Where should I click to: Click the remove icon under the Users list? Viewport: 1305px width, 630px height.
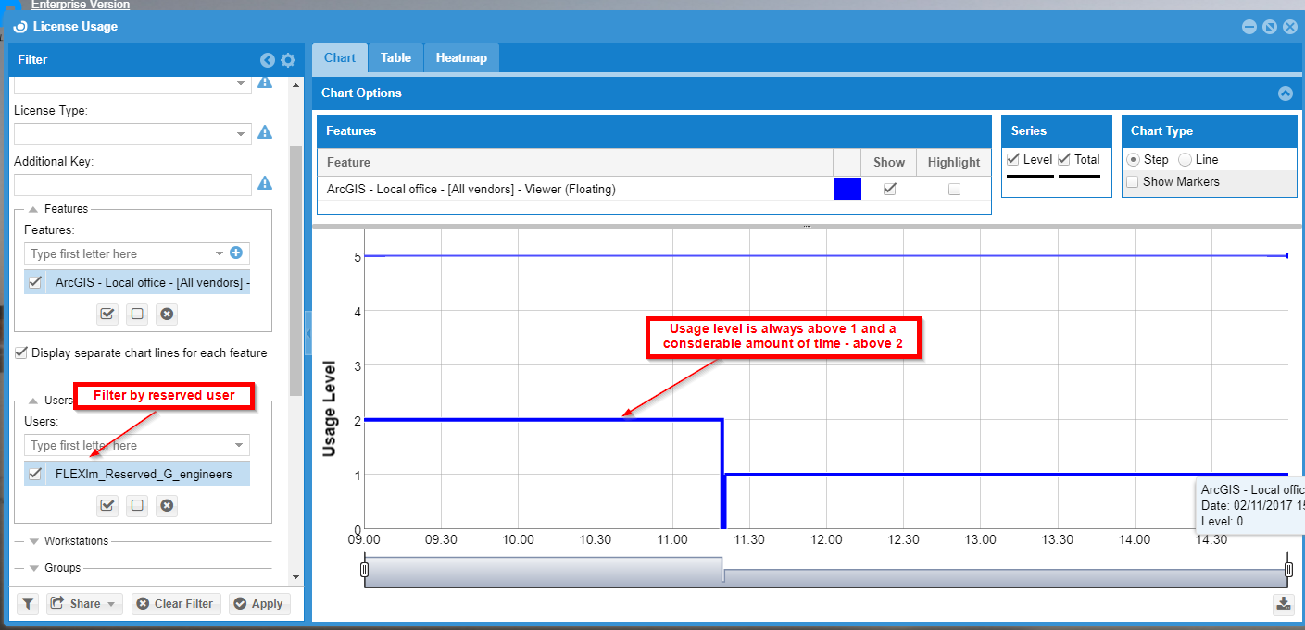pyautogui.click(x=167, y=505)
